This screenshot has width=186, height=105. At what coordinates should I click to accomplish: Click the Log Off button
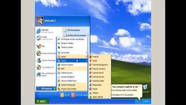[65, 95]
